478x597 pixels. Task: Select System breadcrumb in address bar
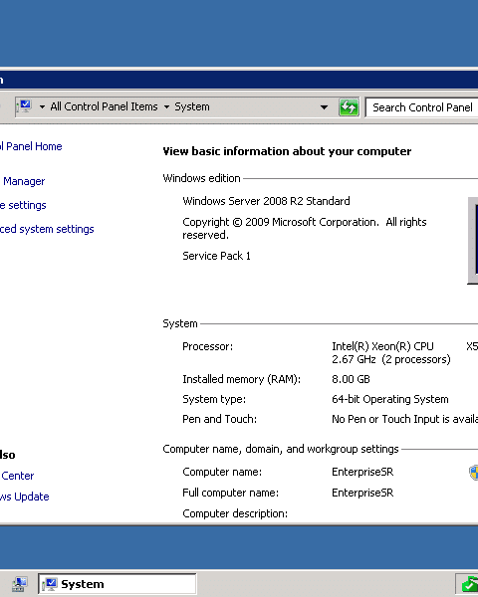(x=192, y=106)
